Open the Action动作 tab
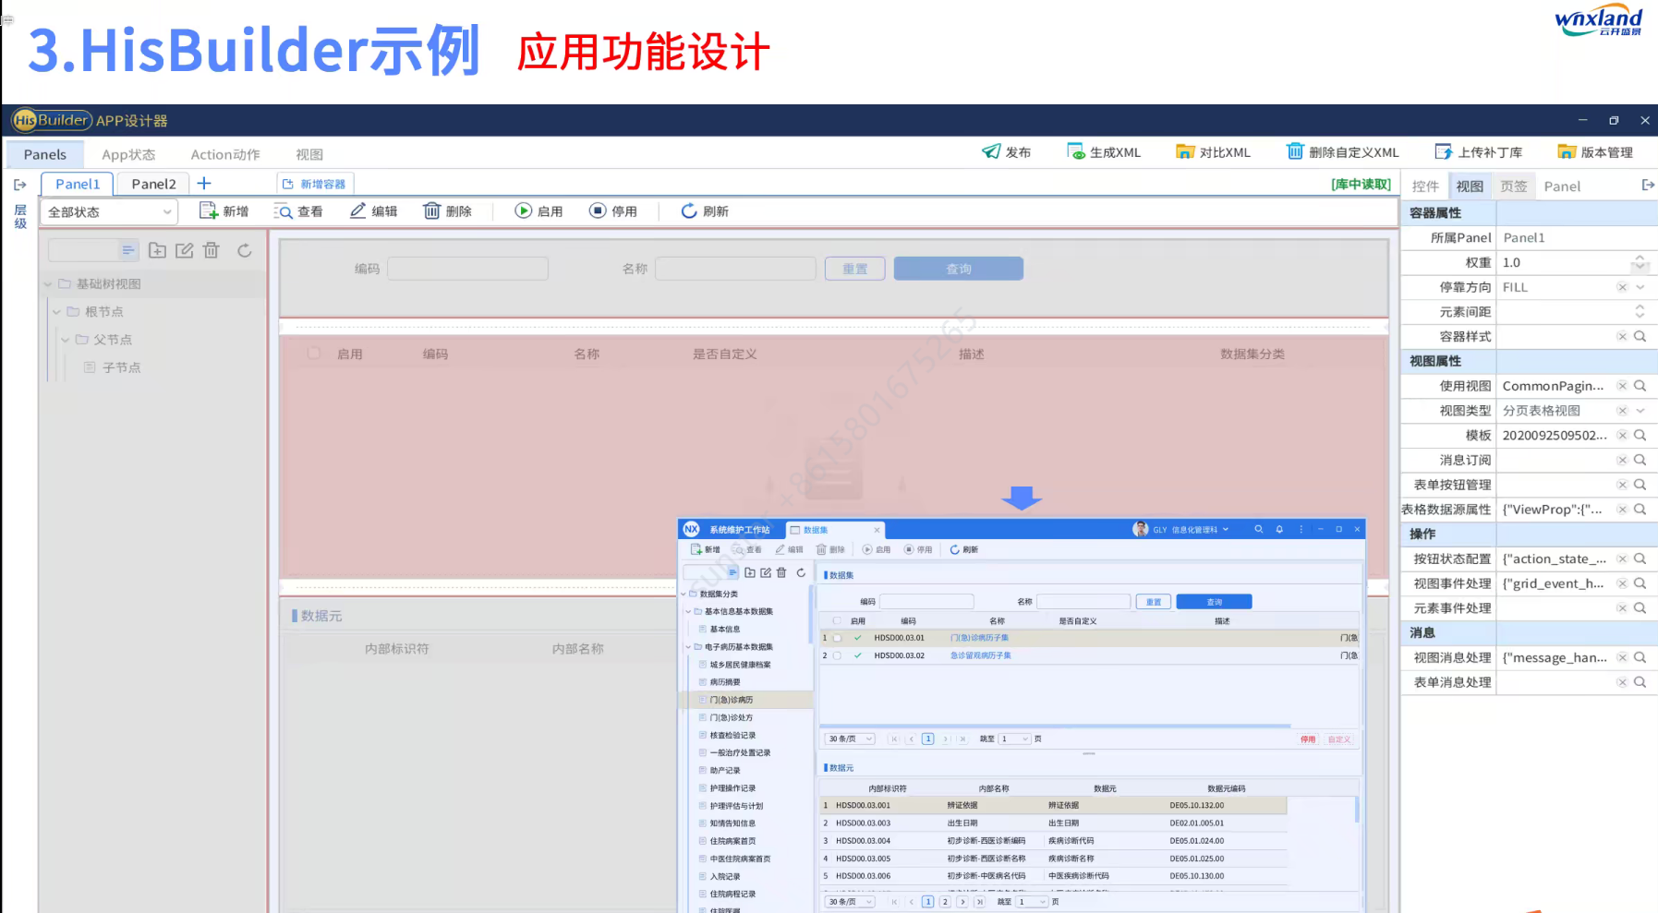Image resolution: width=1658 pixels, height=913 pixels. [225, 154]
